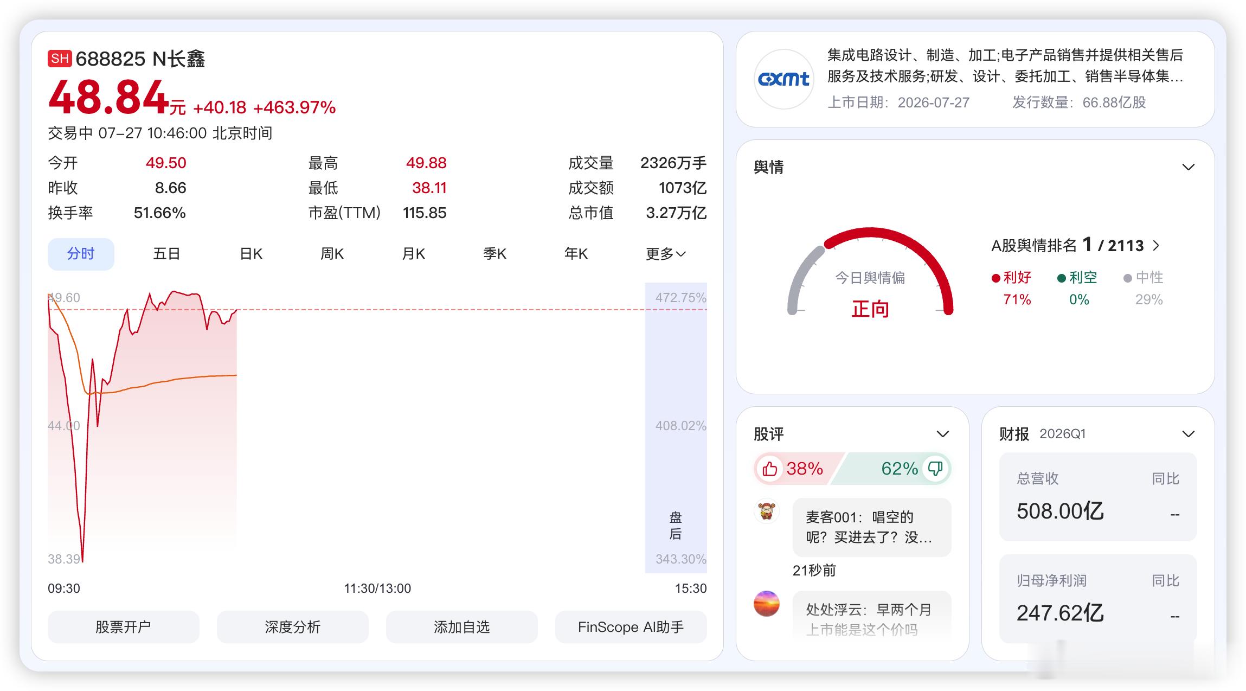Click the 添加自选 button
Image resolution: width=1246 pixels, height=691 pixels.
462,627
